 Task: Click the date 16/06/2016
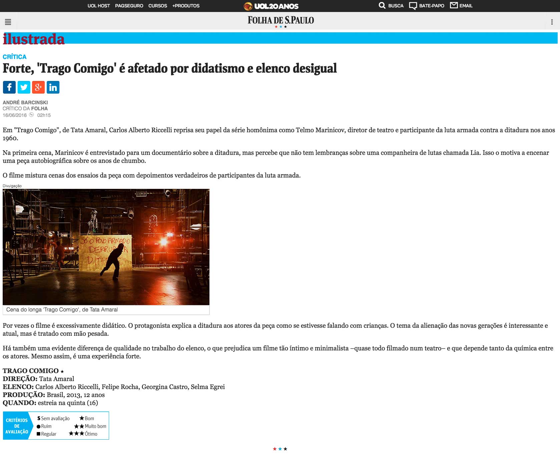15,115
